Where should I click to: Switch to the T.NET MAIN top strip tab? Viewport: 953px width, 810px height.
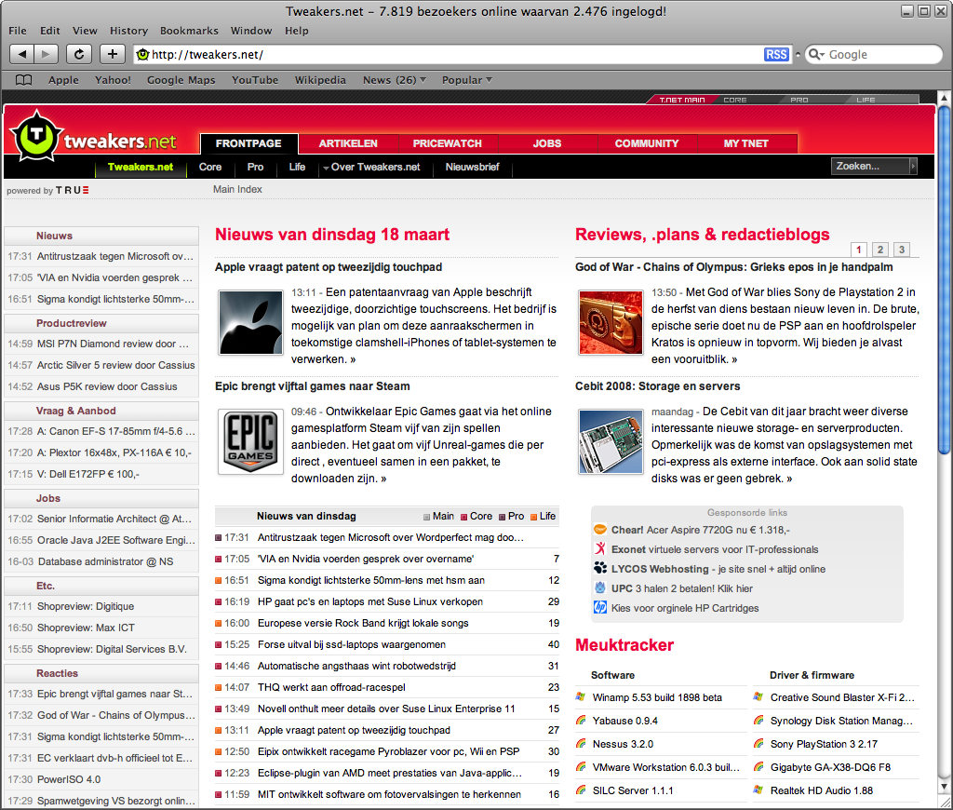[682, 100]
